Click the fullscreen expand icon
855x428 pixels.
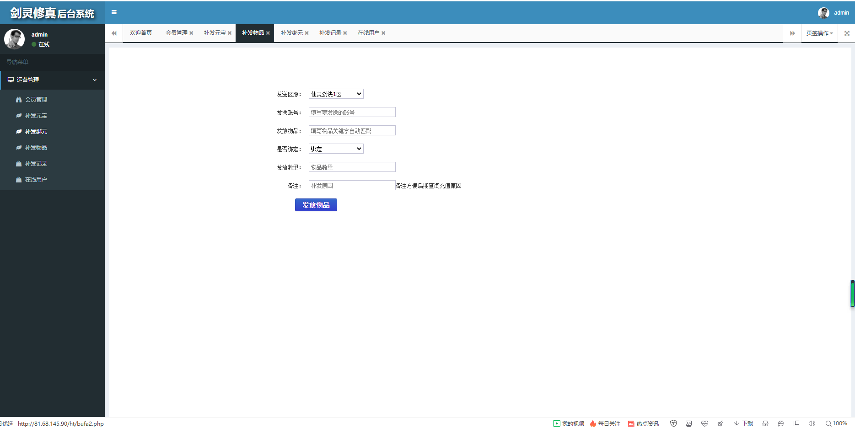(847, 33)
